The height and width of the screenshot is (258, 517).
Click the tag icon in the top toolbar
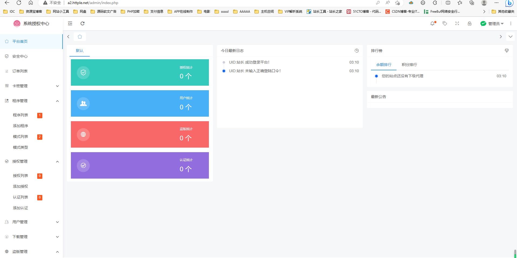[445, 23]
